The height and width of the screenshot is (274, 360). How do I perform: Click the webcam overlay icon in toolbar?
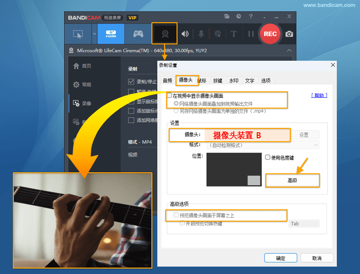pos(165,34)
